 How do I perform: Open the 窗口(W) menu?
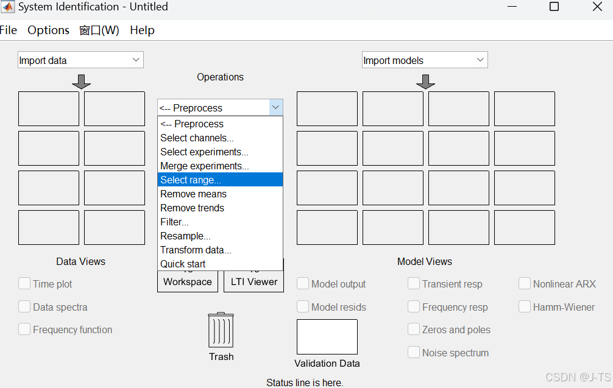point(99,30)
